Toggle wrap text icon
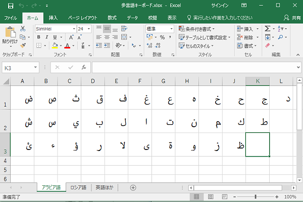The image size is (303, 202). coord(124,29)
